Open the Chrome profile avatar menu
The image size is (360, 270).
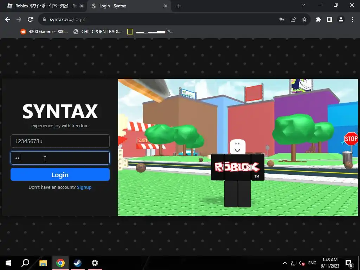click(x=341, y=20)
